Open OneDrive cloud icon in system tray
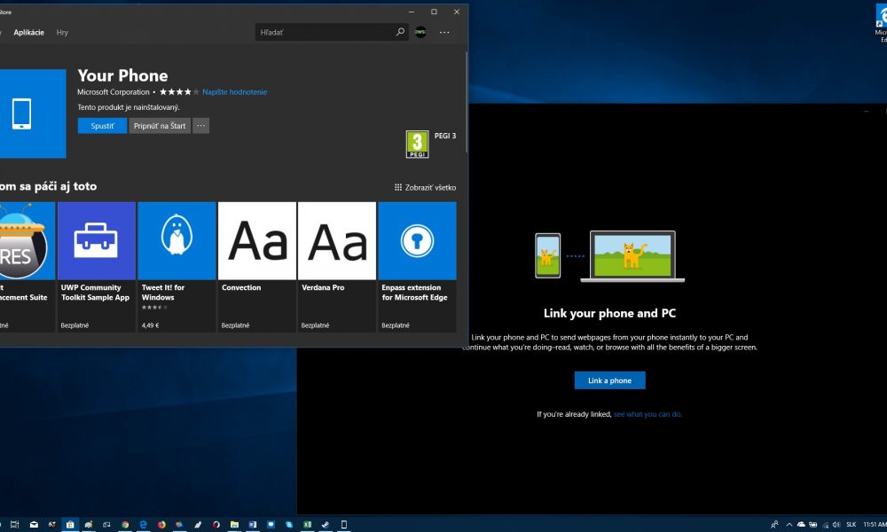The height and width of the screenshot is (532, 887). pos(801,524)
